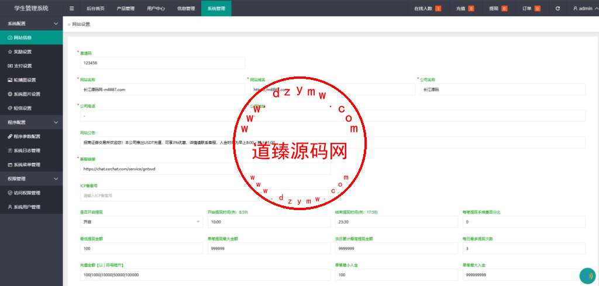Open 系统日志管理 in the sidebar

pyautogui.click(x=32, y=151)
